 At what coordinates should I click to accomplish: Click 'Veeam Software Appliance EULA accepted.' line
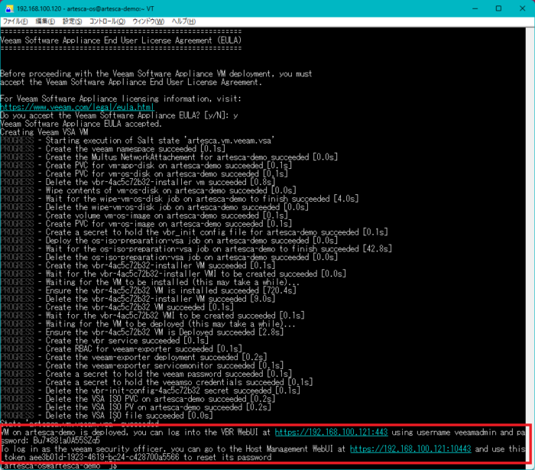(81, 124)
